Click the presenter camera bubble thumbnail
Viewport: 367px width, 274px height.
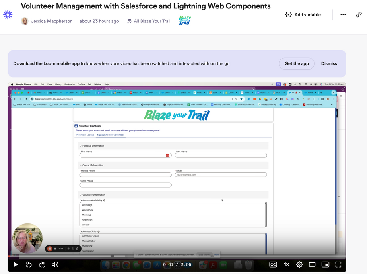(x=27, y=238)
